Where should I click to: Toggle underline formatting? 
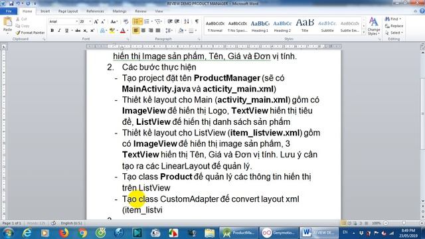pos(66,31)
